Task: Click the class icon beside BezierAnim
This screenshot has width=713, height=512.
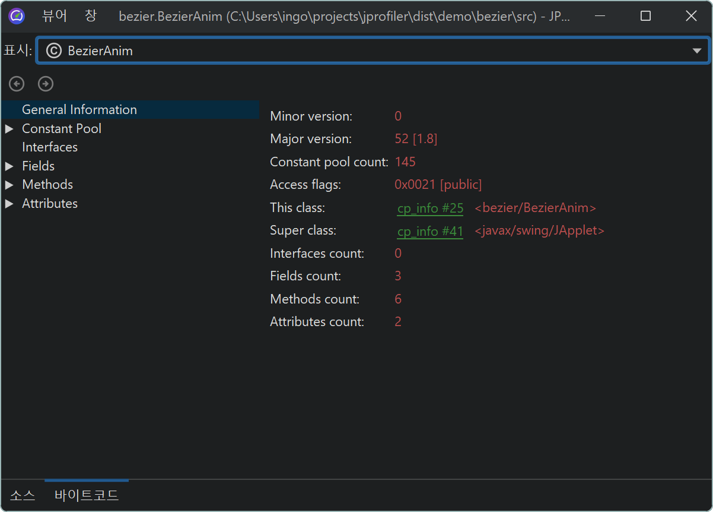Action: (54, 51)
